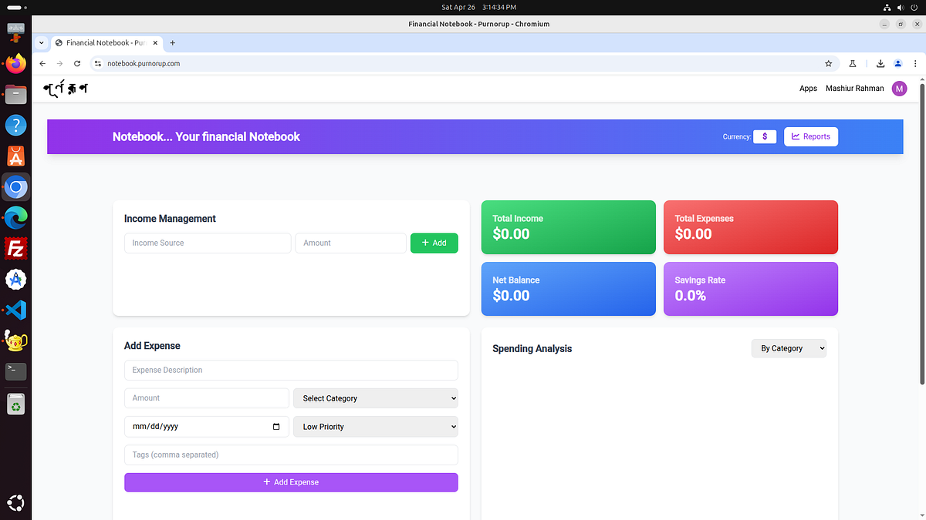The image size is (926, 520).
Task: Open the Select Category dropdown
Action: click(x=375, y=398)
